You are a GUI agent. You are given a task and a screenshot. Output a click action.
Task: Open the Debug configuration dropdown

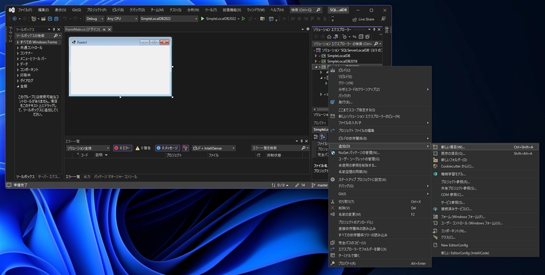(94, 19)
